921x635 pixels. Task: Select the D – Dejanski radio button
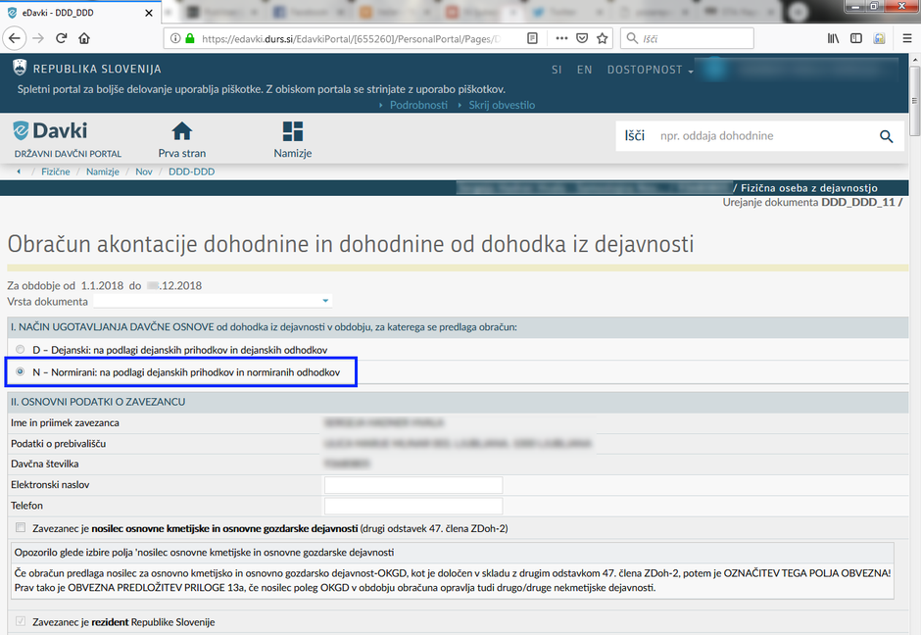click(20, 349)
